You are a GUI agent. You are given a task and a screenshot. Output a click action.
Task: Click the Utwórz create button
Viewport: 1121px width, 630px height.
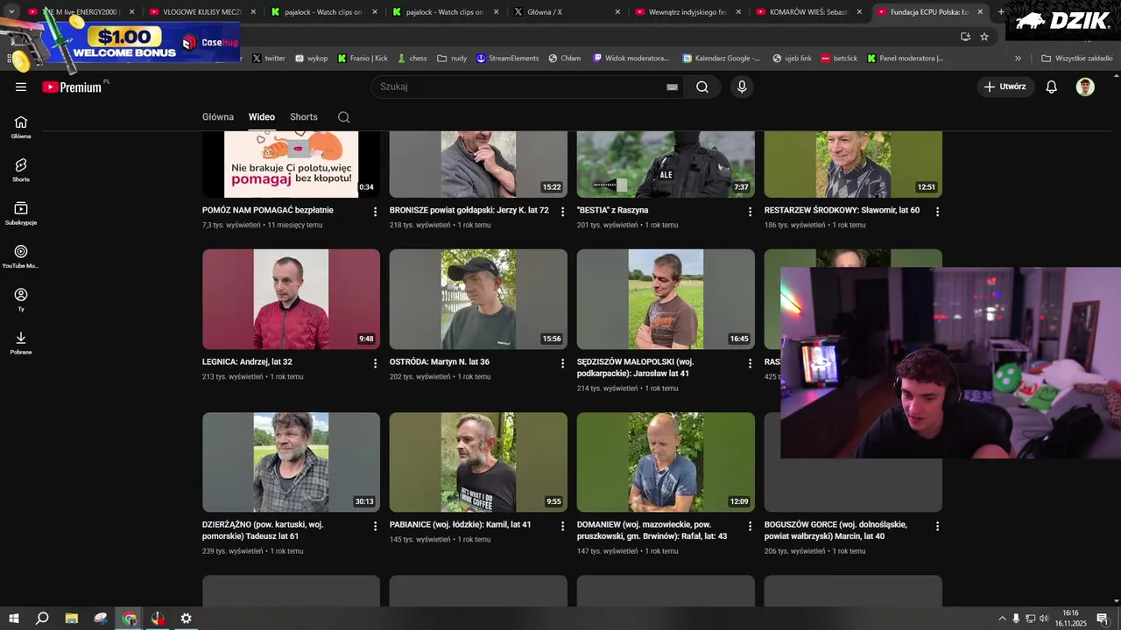[x=1005, y=87]
